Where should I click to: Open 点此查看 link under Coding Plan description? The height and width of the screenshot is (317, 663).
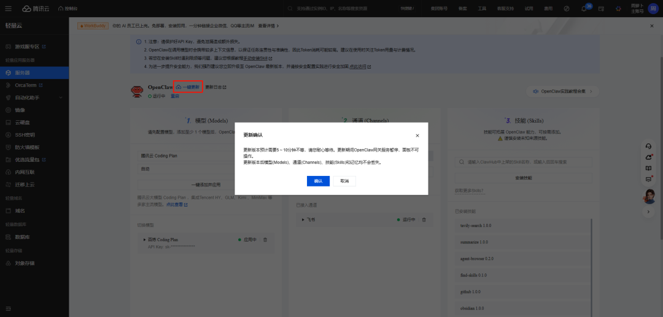pyautogui.click(x=177, y=204)
